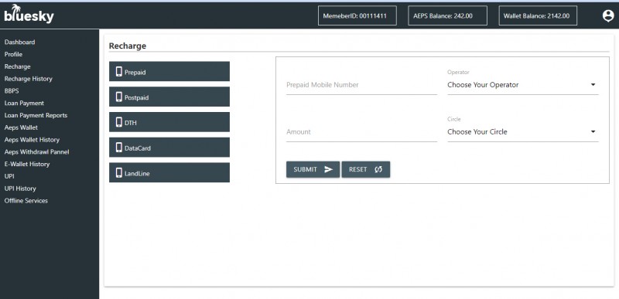Open Recharge History page
This screenshot has width=619, height=299.
[x=29, y=79]
